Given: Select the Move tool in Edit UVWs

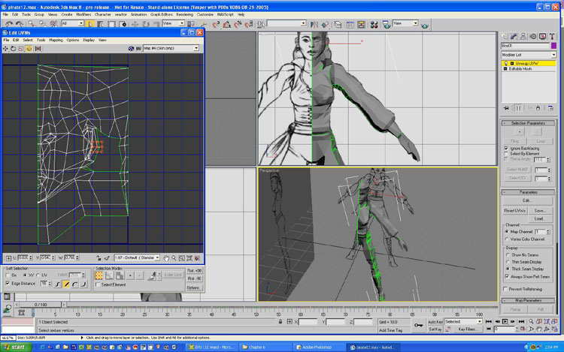Looking at the screenshot, I should [x=7, y=48].
